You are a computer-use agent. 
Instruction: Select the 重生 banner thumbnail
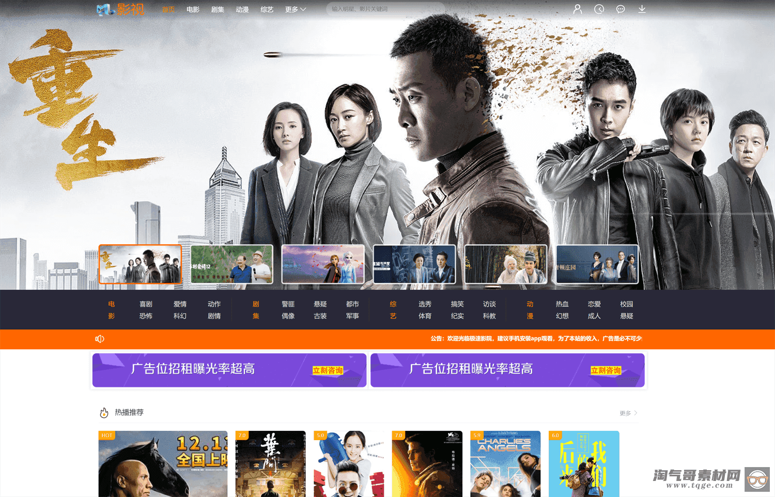(140, 265)
